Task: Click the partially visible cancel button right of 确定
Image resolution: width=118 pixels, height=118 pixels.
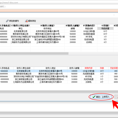Action: click(x=116, y=97)
